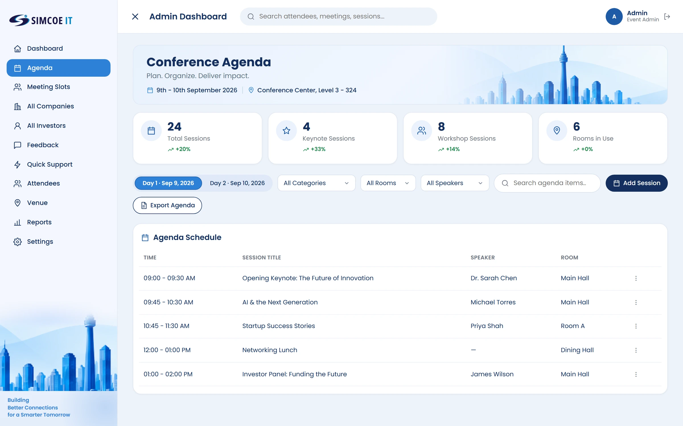This screenshot has height=426, width=683.
Task: Click the Add Session button
Action: [637, 183]
